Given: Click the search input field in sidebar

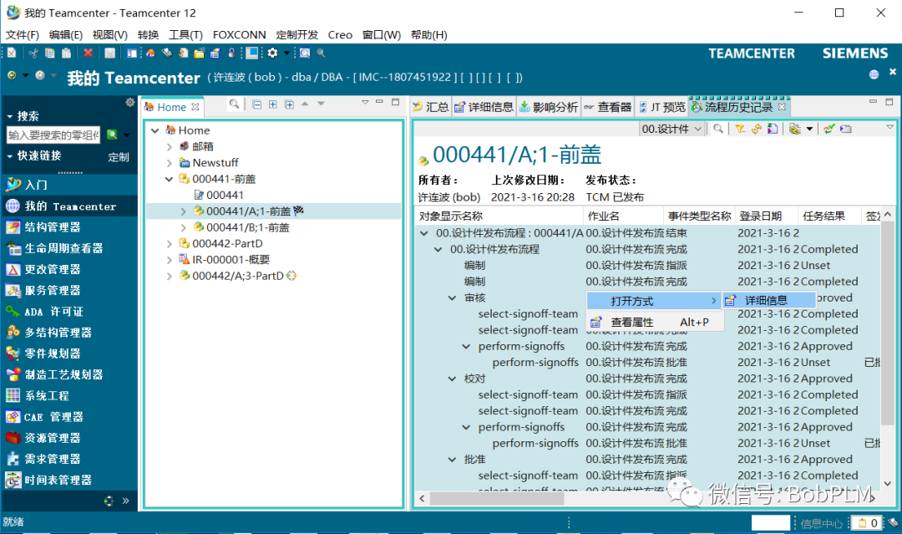Looking at the screenshot, I should (53, 135).
